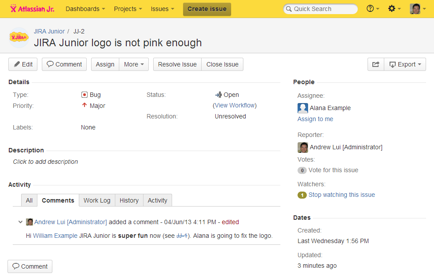Click the issue title to edit

click(x=118, y=43)
